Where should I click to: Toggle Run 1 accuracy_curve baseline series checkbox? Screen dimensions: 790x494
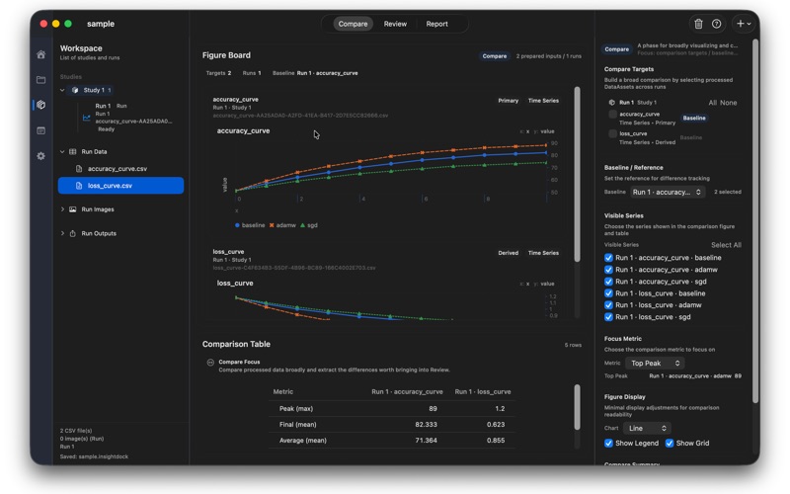(x=608, y=258)
